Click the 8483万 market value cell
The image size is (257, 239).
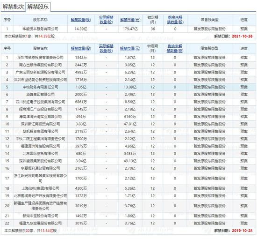pyautogui.click(x=130, y=154)
